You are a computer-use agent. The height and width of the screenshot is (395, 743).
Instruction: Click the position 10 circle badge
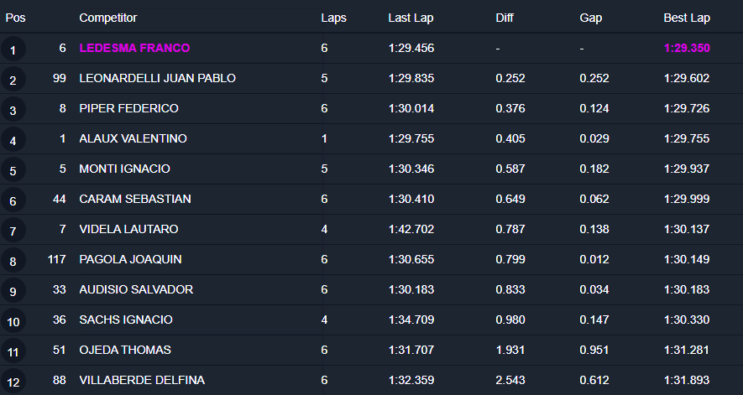(x=13, y=321)
